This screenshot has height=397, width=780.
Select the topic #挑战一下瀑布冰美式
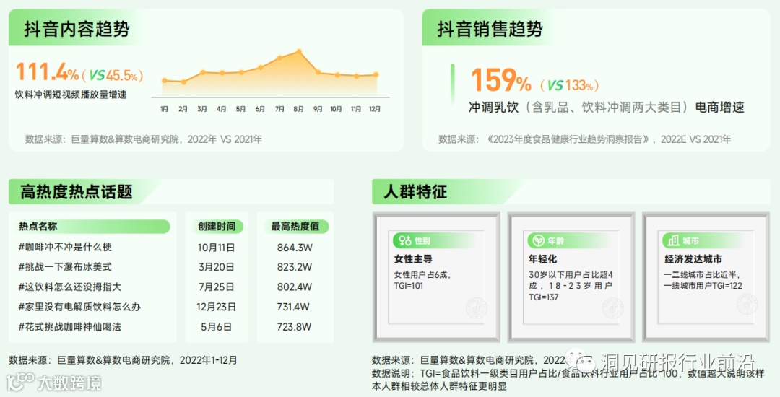65,267
